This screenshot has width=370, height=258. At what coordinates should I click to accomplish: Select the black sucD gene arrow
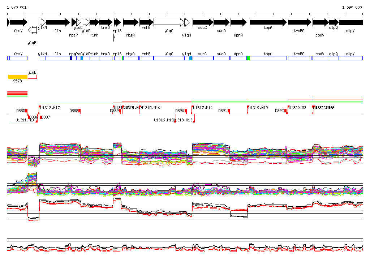click(221, 22)
